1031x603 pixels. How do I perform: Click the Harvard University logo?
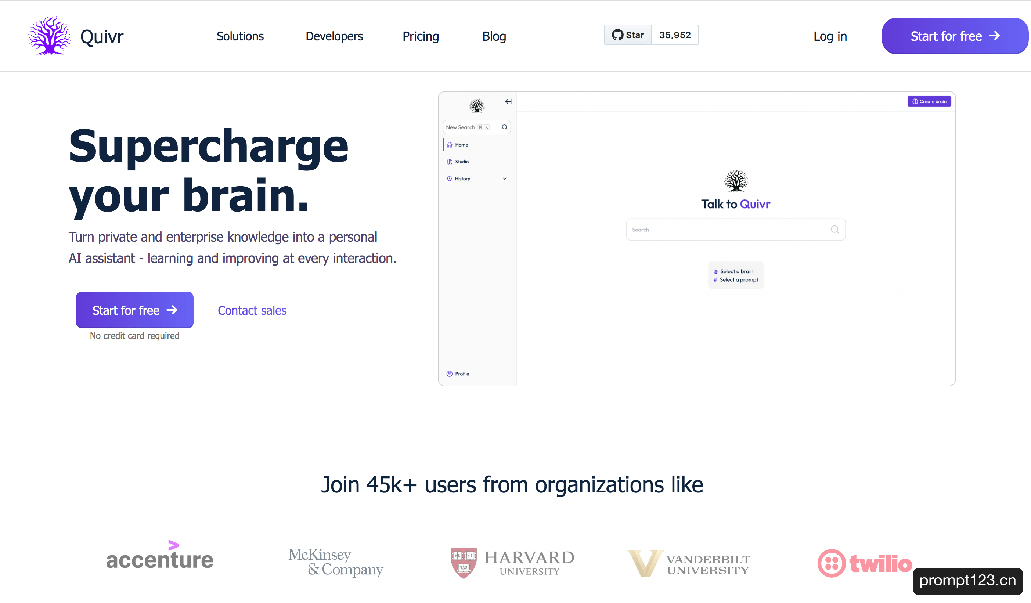point(512,563)
